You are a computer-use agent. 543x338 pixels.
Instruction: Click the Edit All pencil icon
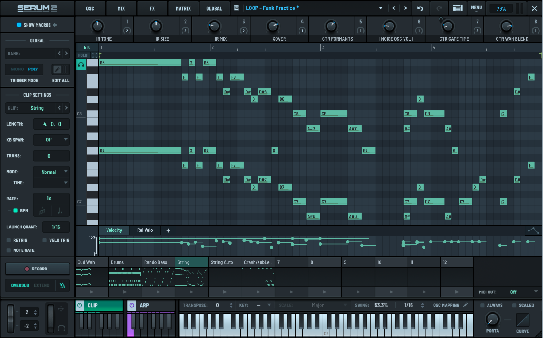(x=57, y=69)
